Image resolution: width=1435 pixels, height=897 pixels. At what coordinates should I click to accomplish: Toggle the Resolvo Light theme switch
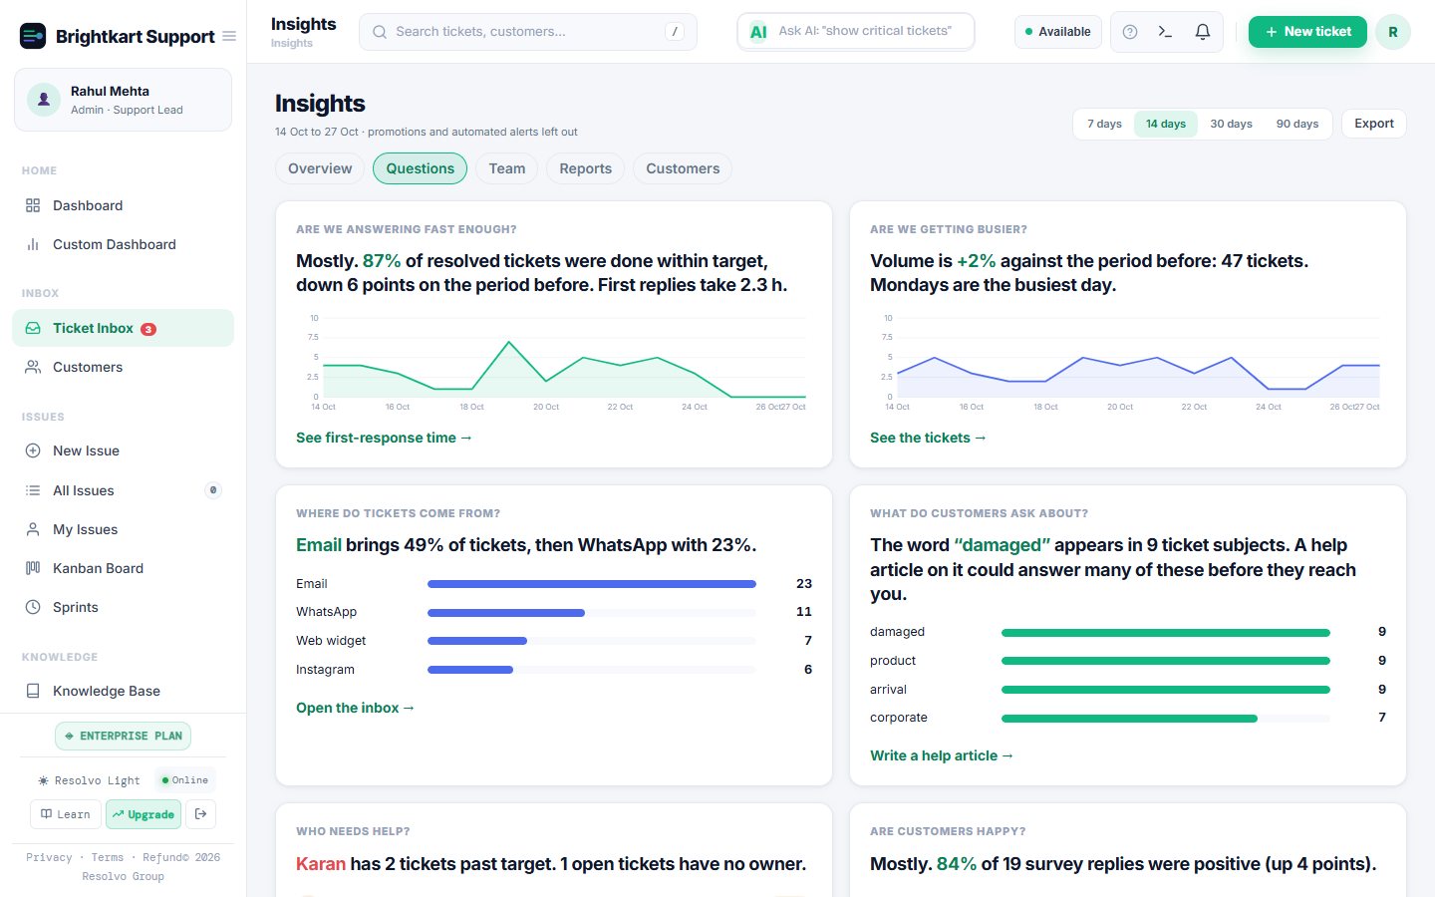pos(89,780)
